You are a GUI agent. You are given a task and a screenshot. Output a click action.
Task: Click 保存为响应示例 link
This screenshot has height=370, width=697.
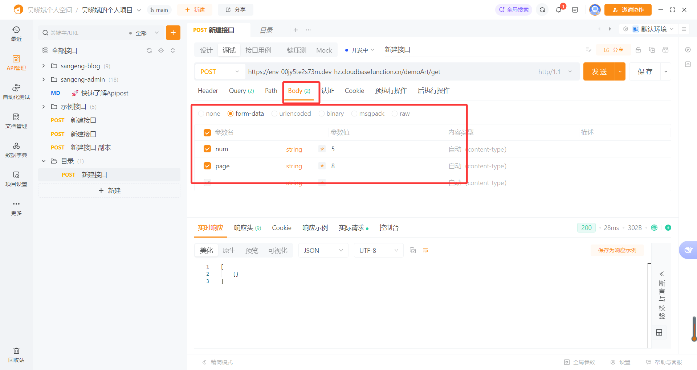[x=617, y=250]
